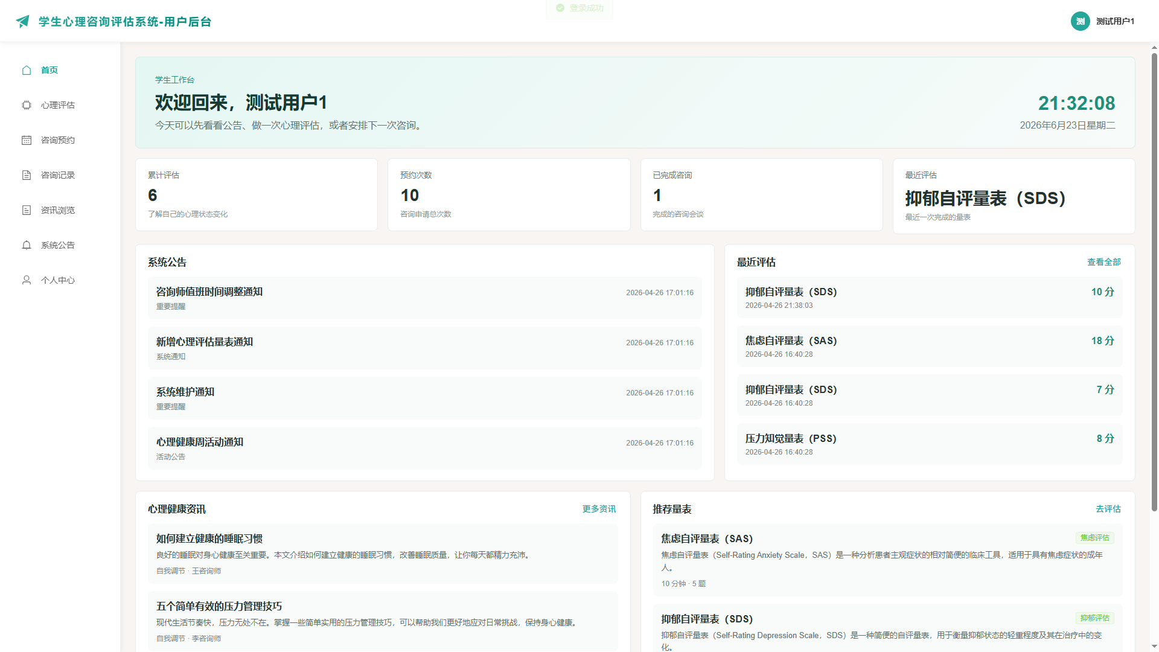Select 咨询记录 in the sidebar
The width and height of the screenshot is (1159, 652).
pos(60,175)
